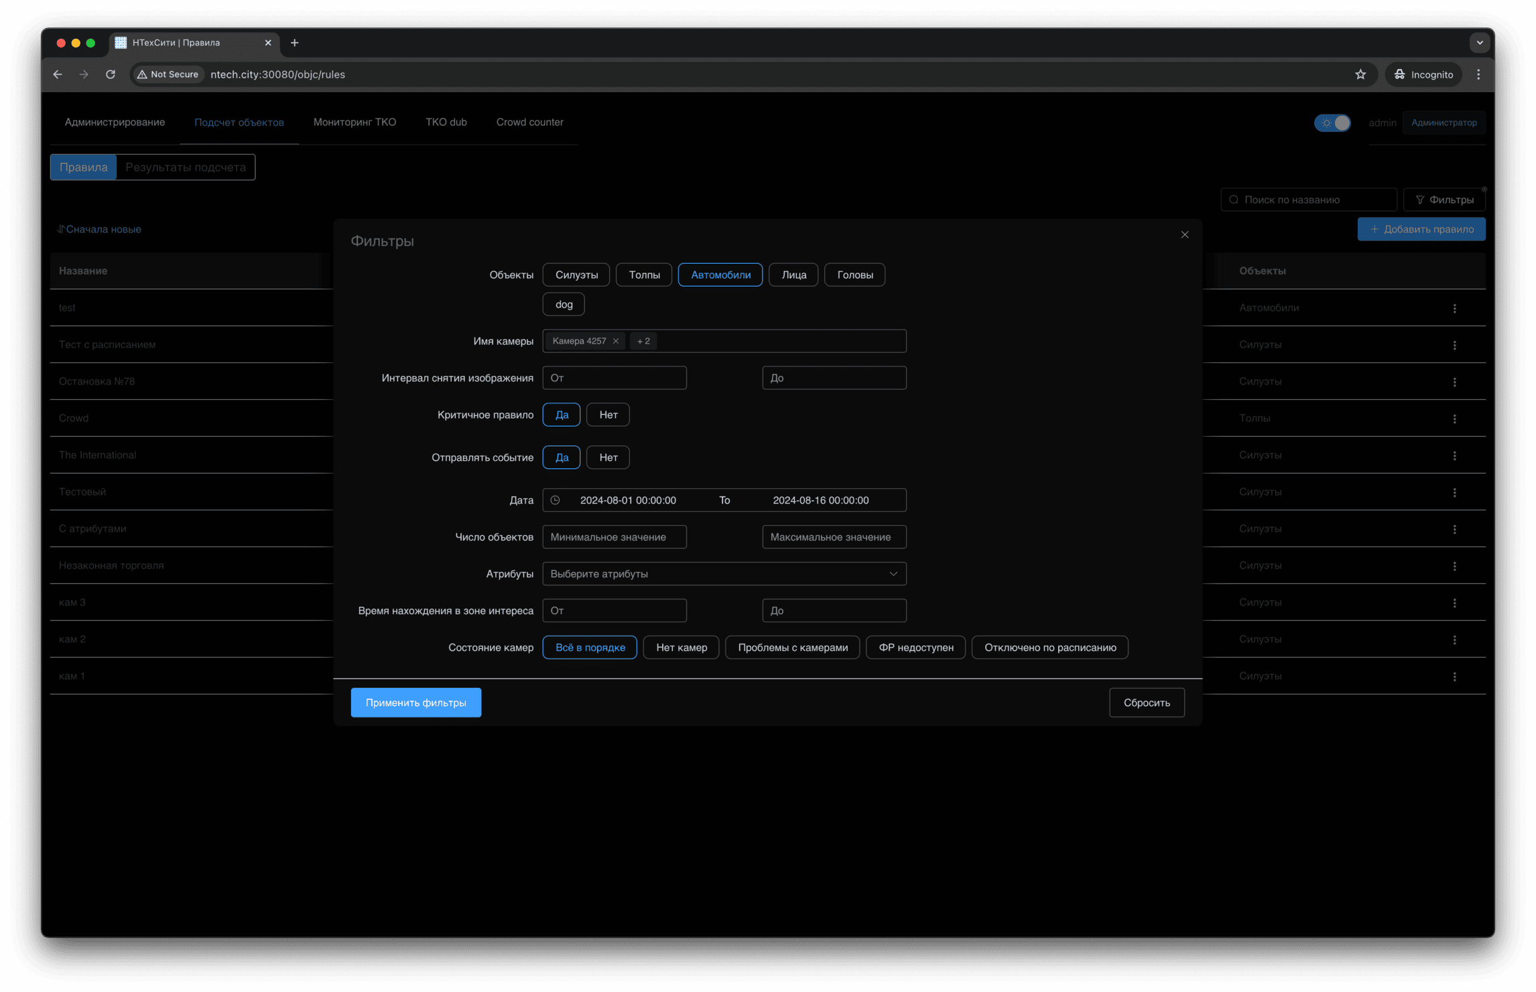Remove the Камера 4257 tag

615,341
